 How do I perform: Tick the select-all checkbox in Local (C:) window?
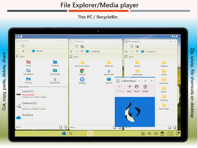pyautogui.click(x=126, y=56)
